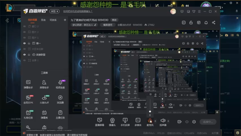Show the hidden 全屏 1 source
The width and height of the screenshot is (241, 136).
pyautogui.click(x=24, y=60)
